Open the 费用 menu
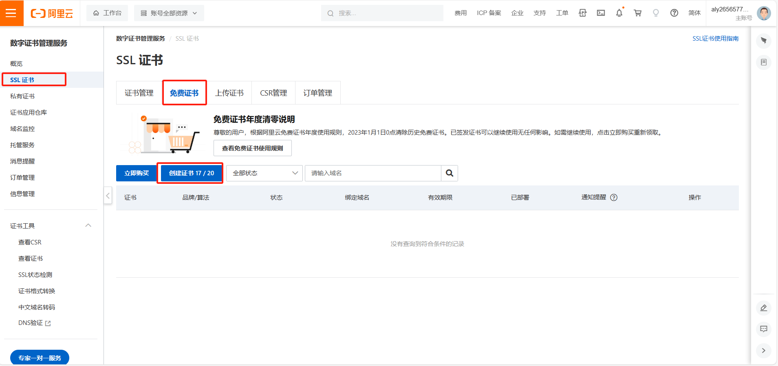 click(461, 13)
